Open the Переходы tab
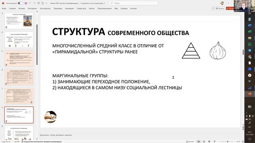The image size is (255, 143). (58, 8)
